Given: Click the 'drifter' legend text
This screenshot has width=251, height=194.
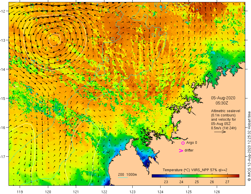Looking at the screenshot, I should (x=189, y=150).
